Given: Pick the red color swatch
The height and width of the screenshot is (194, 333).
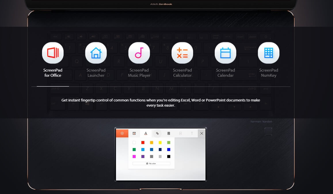Looking at the screenshot, I should tap(143, 143).
